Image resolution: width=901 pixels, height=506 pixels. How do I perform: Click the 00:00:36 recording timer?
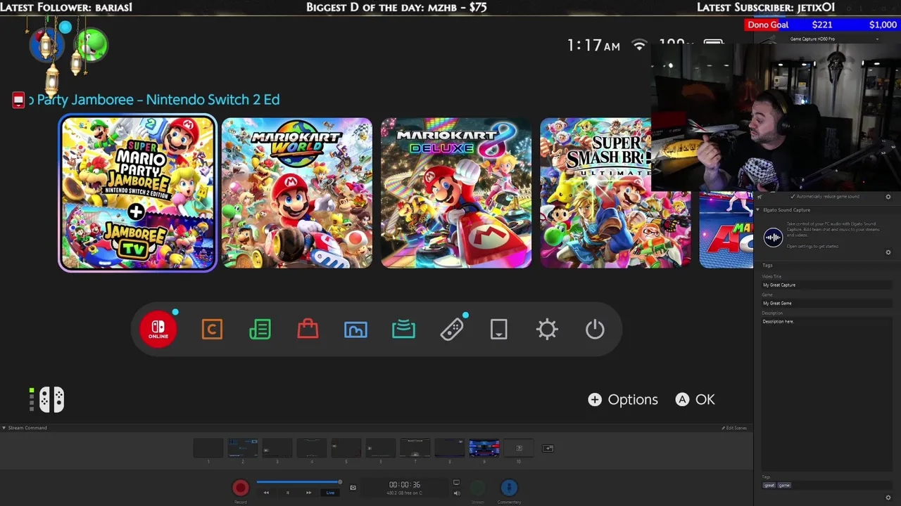[x=405, y=485]
